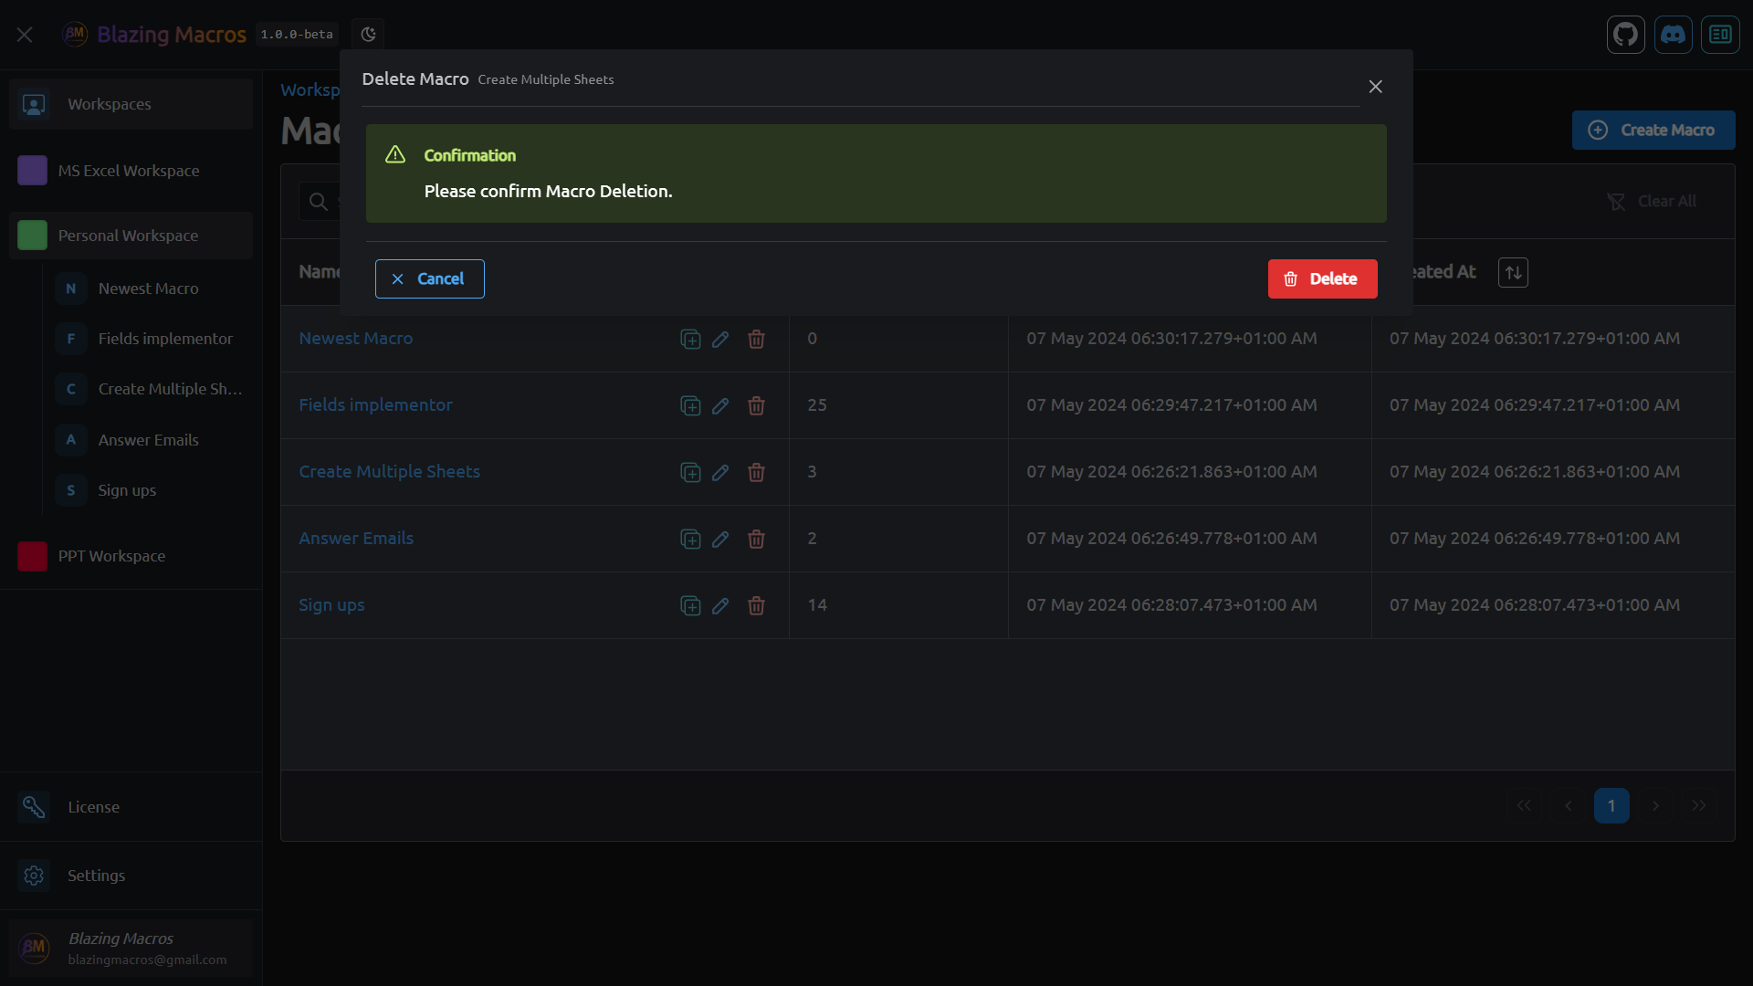Open Sign ups in the sidebar
The image size is (1753, 986).
pos(149,490)
